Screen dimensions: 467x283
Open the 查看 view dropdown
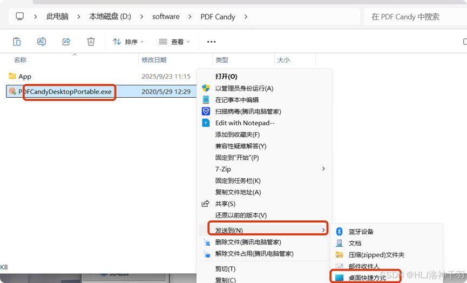coord(174,42)
